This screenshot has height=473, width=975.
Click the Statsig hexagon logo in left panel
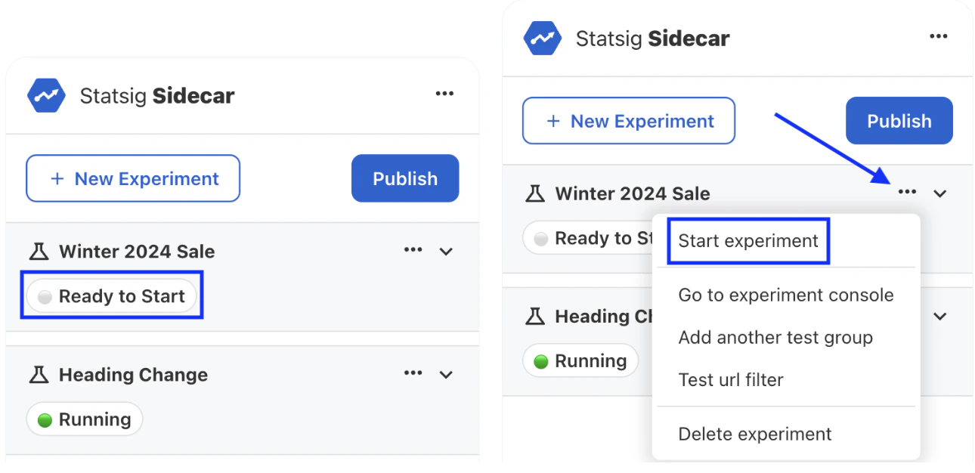pos(47,95)
